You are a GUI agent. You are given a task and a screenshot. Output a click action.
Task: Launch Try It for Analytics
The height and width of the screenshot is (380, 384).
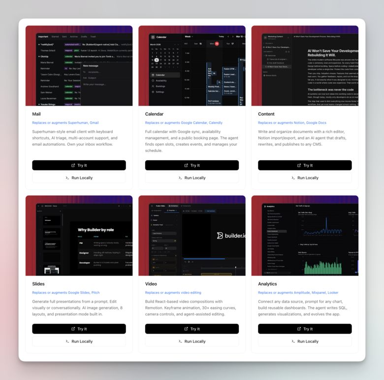point(305,329)
